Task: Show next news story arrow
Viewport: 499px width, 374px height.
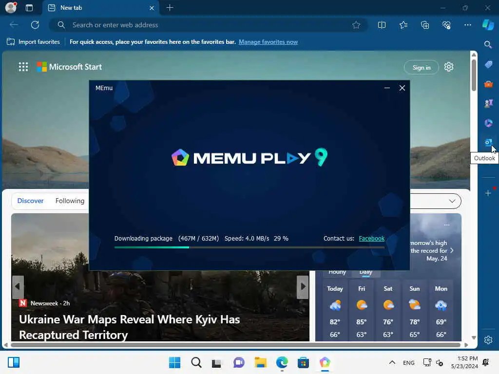Action: (303, 286)
